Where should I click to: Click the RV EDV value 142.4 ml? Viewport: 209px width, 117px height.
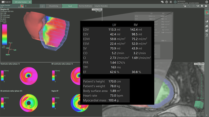(x=136, y=29)
